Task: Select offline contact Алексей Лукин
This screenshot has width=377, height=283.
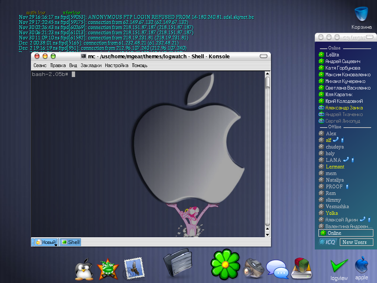Action: coord(341,220)
